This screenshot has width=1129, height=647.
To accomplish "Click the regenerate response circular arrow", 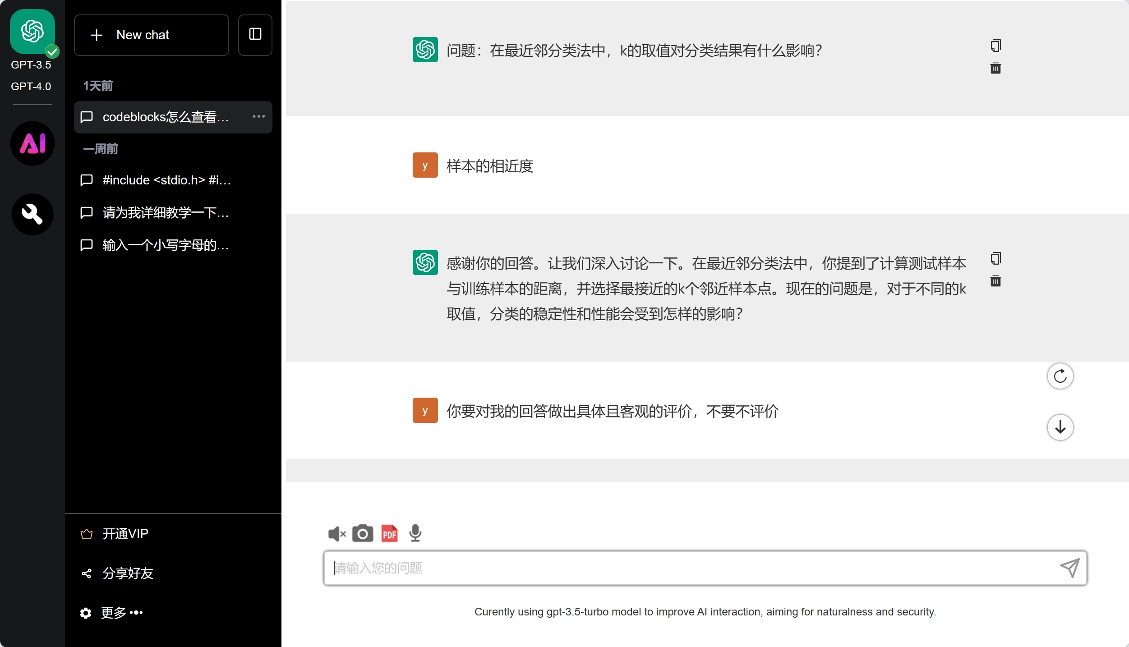I will [1060, 376].
